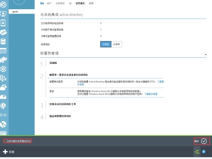This screenshot has width=212, height=159.
Task: Expand step 4 验证和管理目录同步
Action: 60,116
